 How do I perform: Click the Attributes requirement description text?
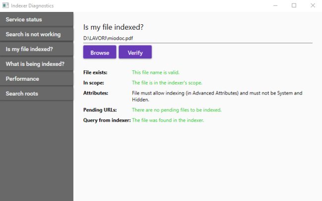[216, 96]
